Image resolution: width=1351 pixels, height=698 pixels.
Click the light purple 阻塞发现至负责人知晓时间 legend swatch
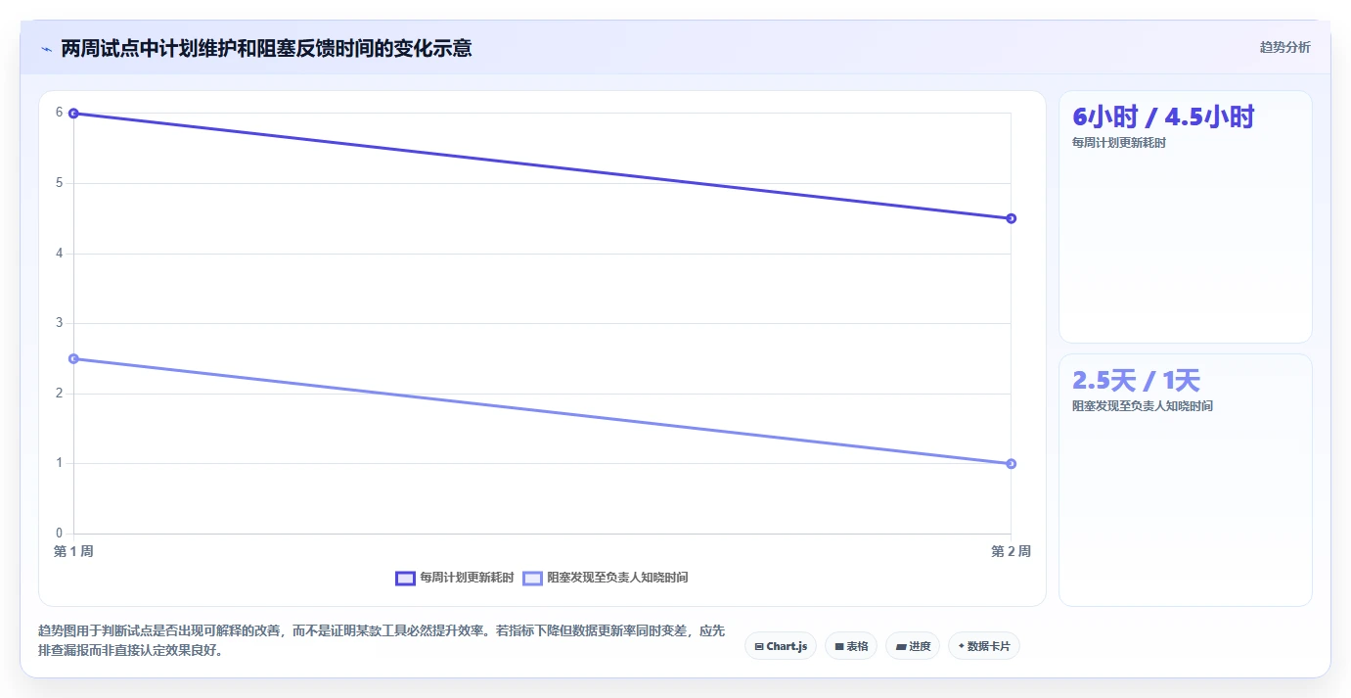tap(532, 578)
